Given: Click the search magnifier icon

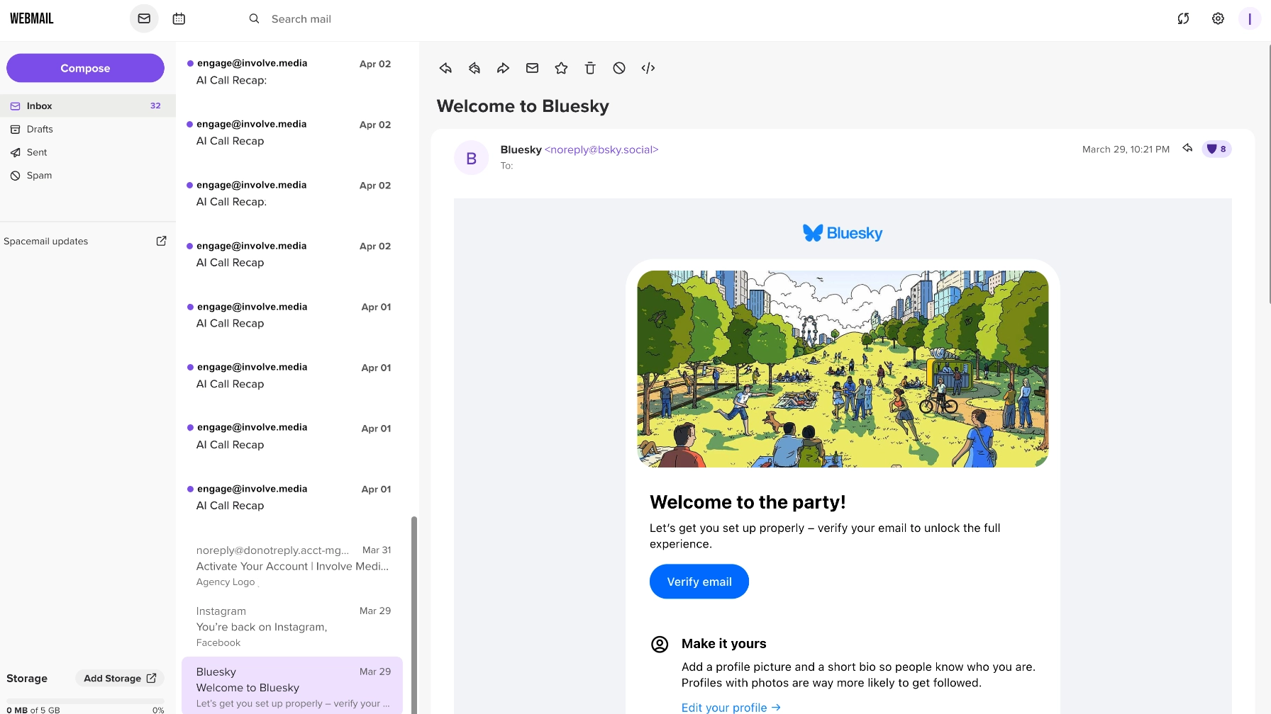Looking at the screenshot, I should point(254,18).
